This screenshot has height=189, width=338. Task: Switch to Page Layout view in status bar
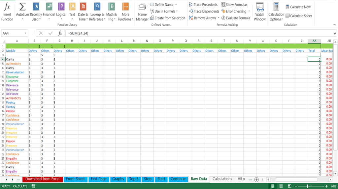[x=281, y=186]
